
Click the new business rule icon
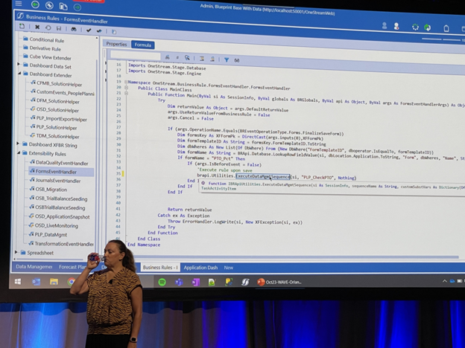pos(22,26)
